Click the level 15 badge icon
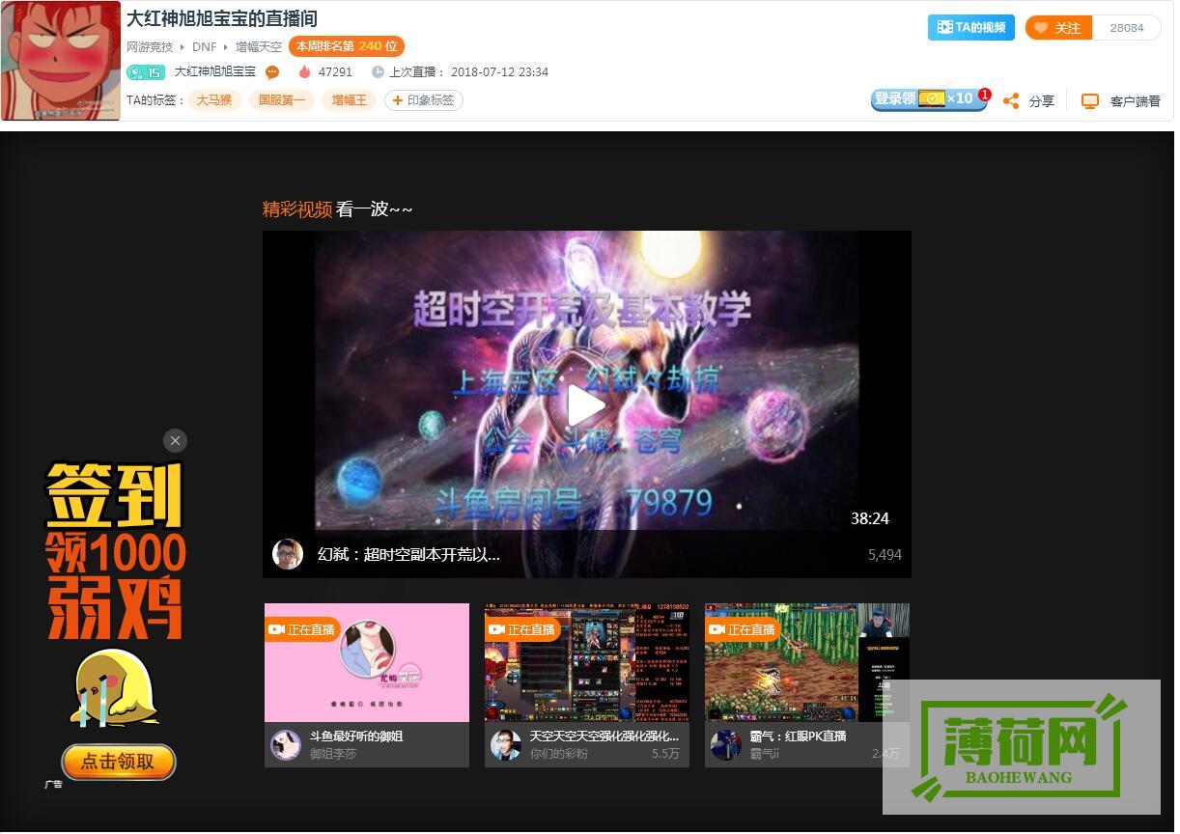This screenshot has height=834, width=1180. coord(146,72)
